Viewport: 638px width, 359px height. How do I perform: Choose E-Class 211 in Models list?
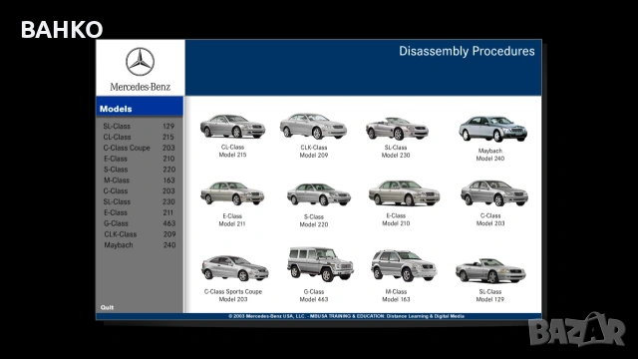click(x=139, y=212)
